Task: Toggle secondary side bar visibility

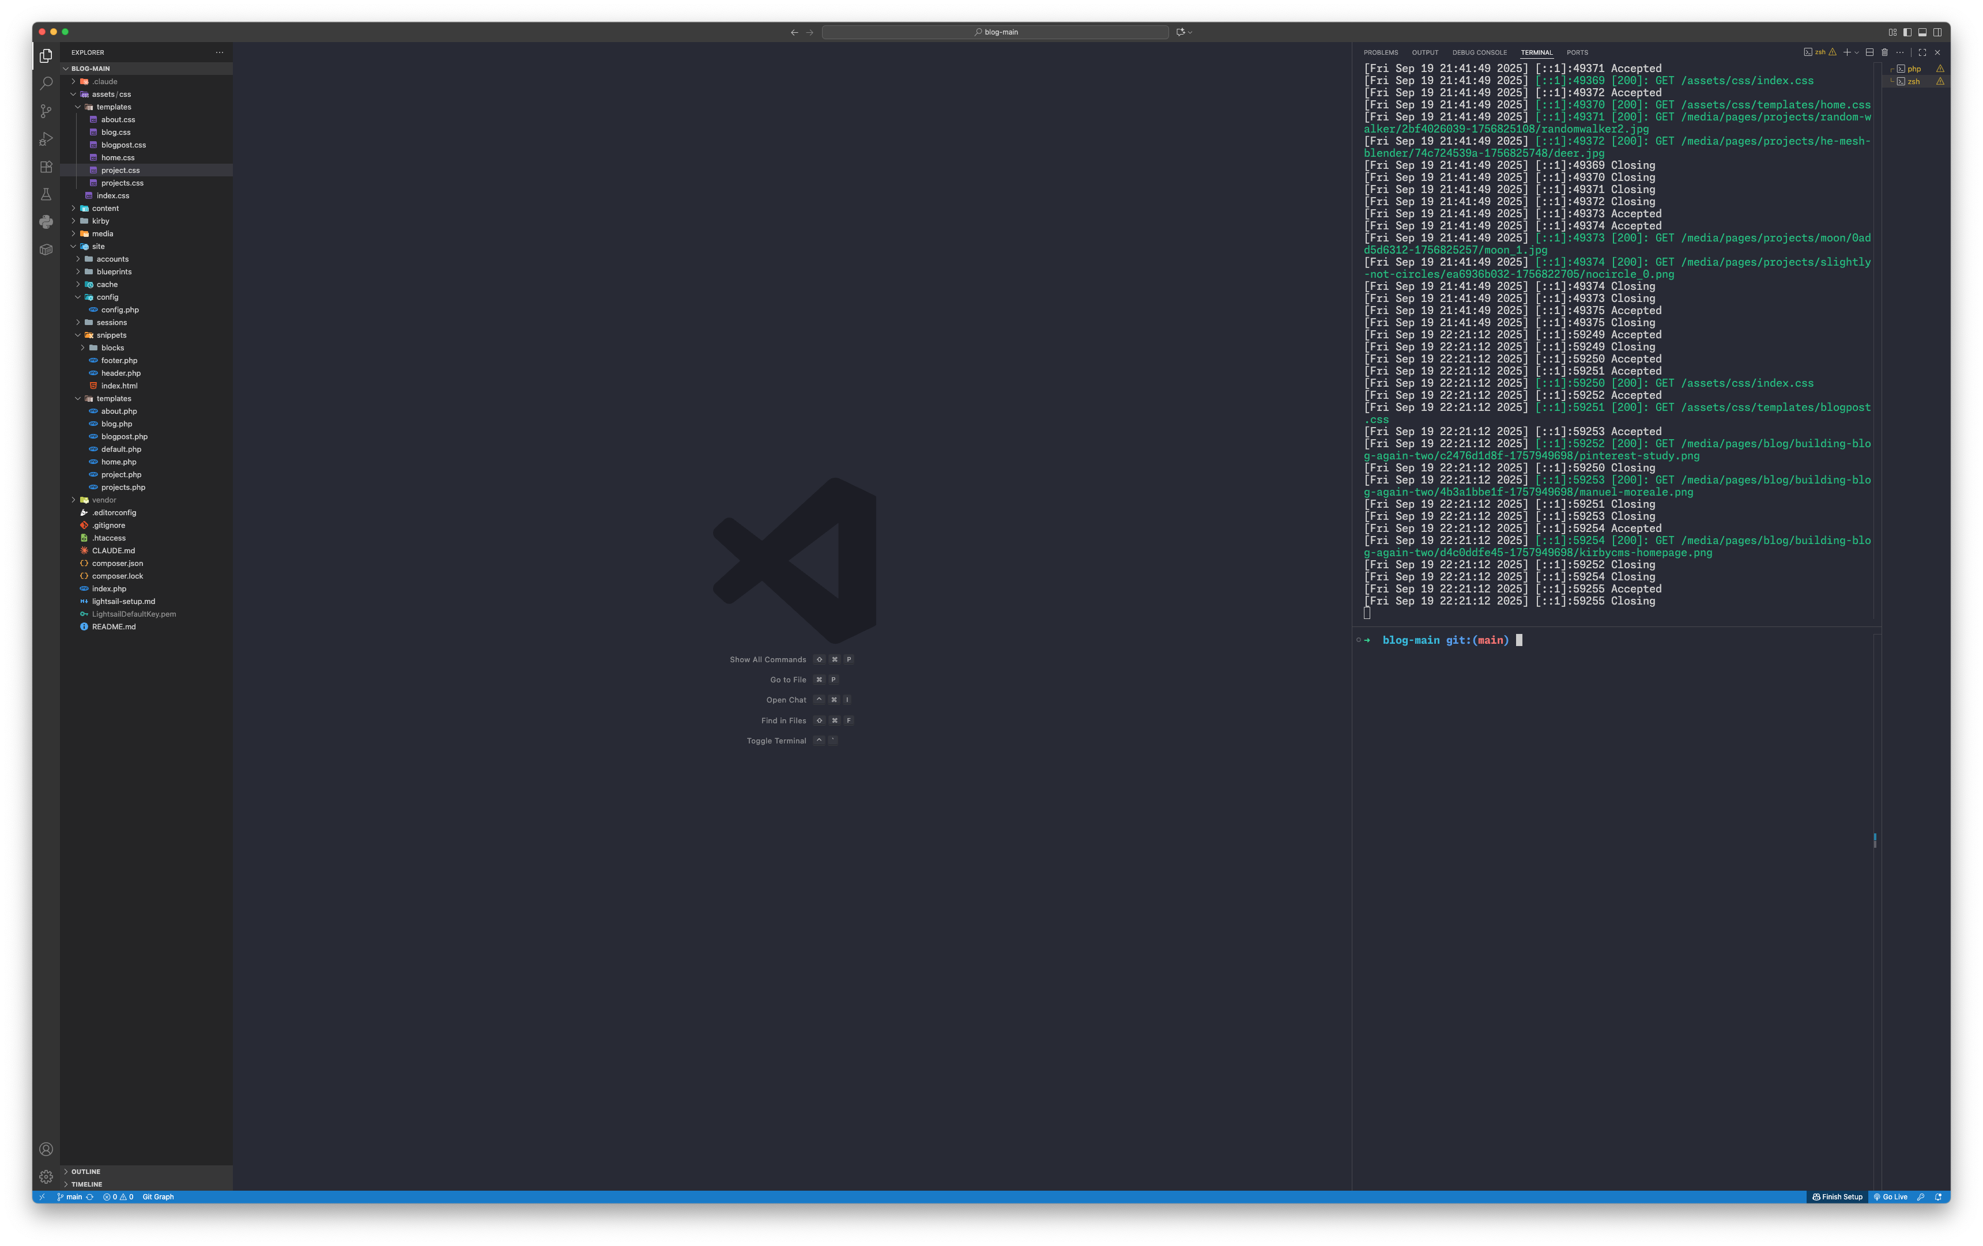Action: click(x=1937, y=32)
